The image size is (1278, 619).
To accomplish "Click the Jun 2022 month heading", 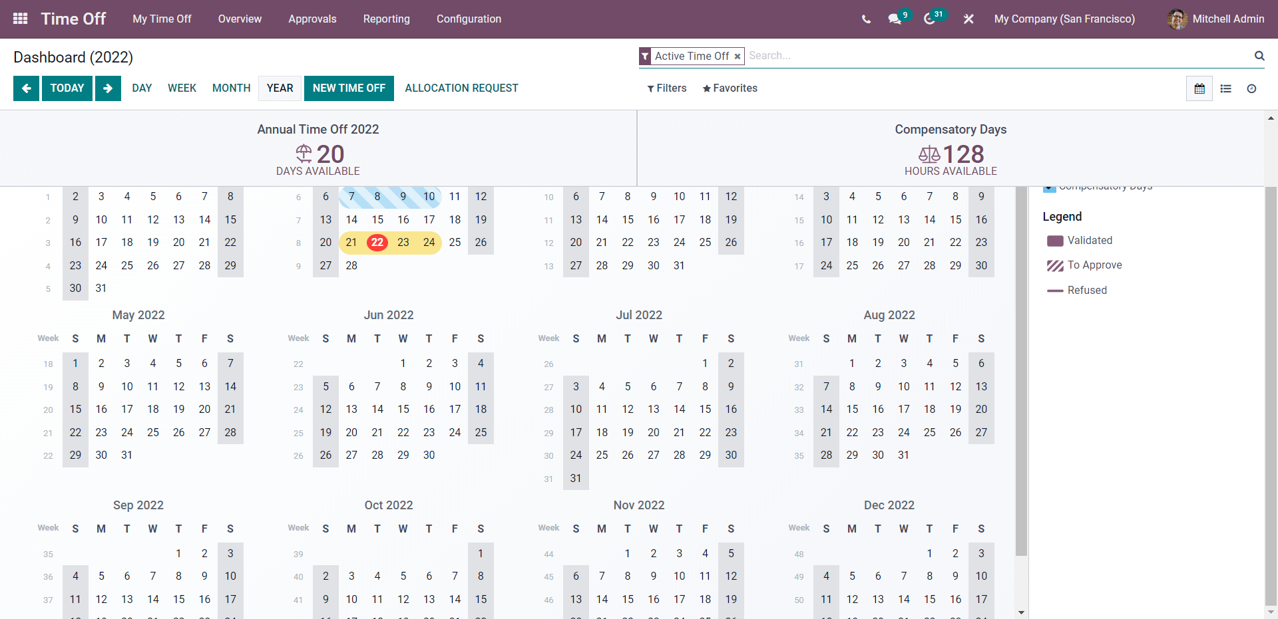I will click(389, 315).
